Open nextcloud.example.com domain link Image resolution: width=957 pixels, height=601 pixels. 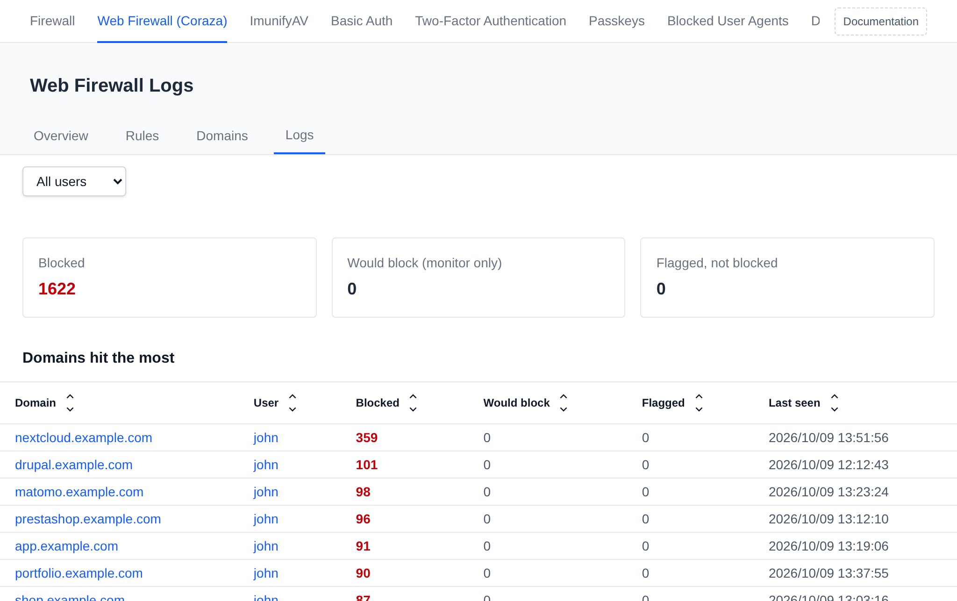coord(84,438)
